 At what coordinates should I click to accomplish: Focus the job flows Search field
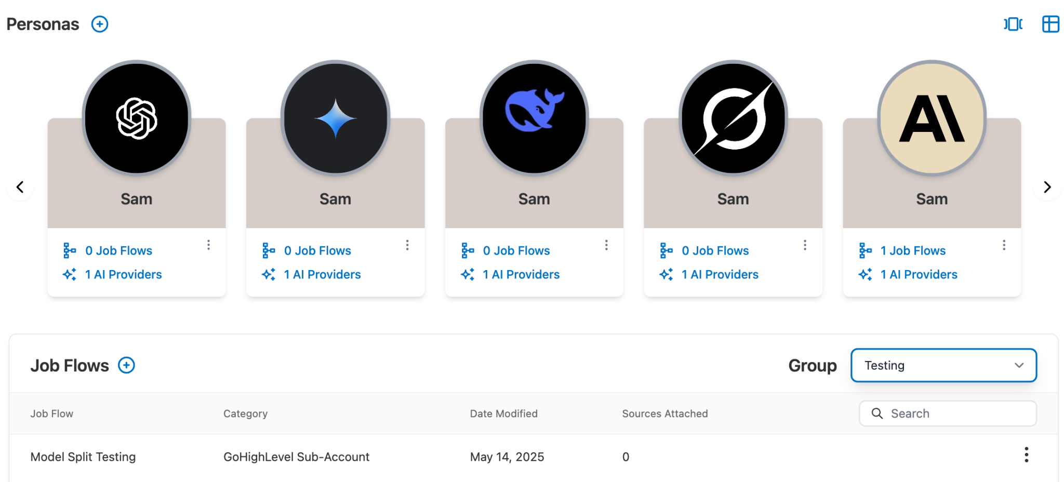click(x=948, y=413)
